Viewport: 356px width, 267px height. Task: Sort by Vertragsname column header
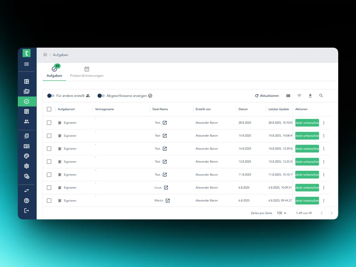pyautogui.click(x=105, y=109)
